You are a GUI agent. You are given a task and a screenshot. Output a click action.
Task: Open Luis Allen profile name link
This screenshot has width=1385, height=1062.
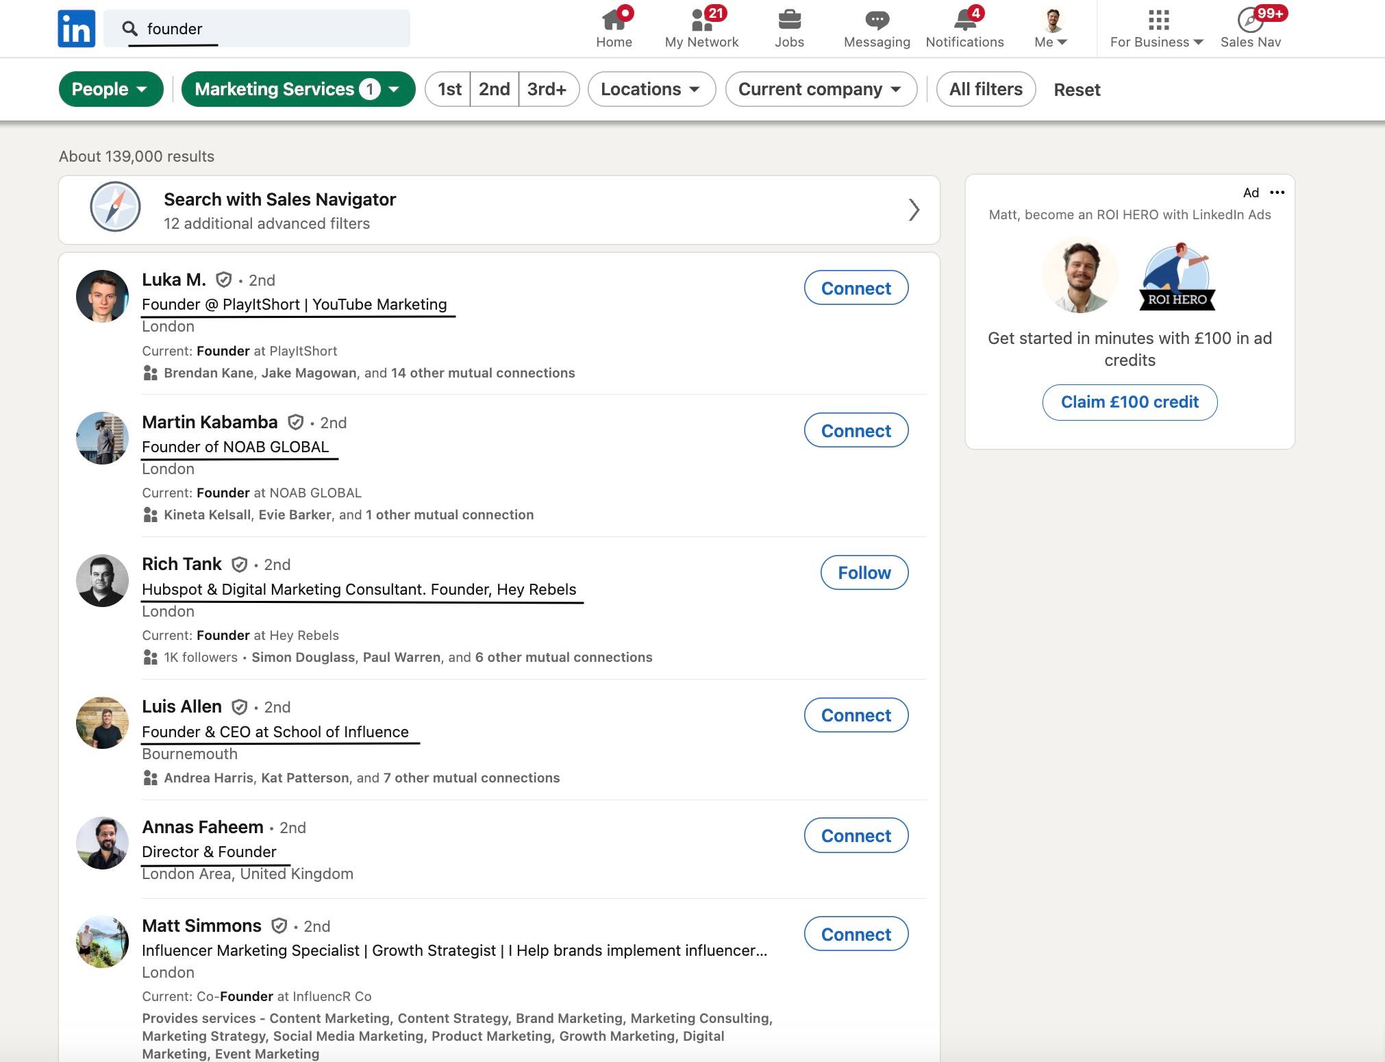pos(182,706)
